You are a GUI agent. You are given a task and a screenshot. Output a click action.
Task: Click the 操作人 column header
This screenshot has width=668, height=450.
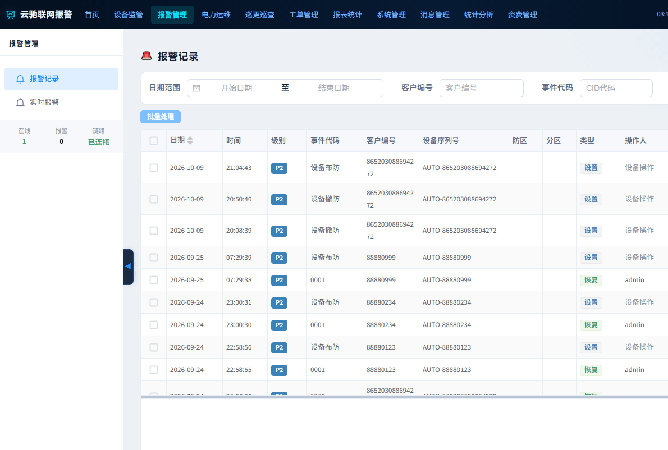(x=635, y=140)
